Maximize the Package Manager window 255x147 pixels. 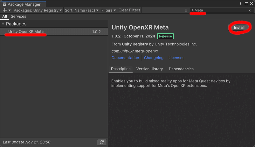246,3
